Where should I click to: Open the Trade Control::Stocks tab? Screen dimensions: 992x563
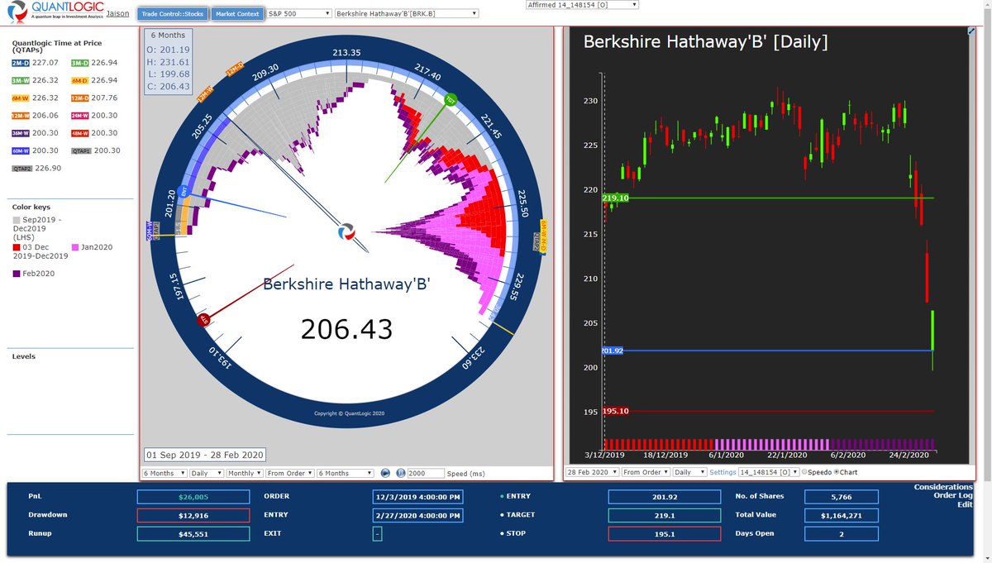click(x=172, y=13)
